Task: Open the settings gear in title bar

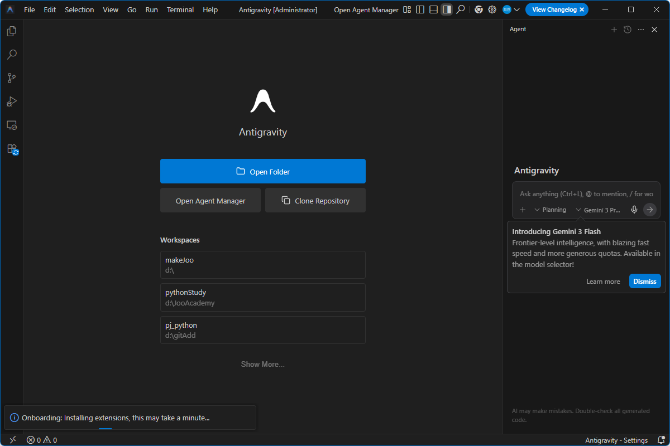Action: coord(492,9)
